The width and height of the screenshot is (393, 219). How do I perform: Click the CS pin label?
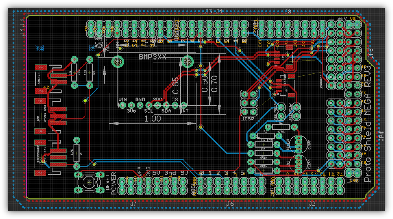click(x=175, y=100)
